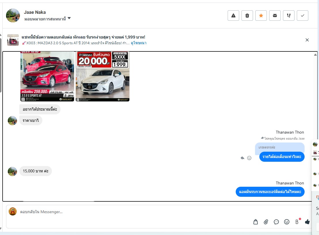Image resolution: width=319 pixels, height=235 pixels.
Task: Open the ดูโฆษณา view ad link
Action: pos(139,43)
